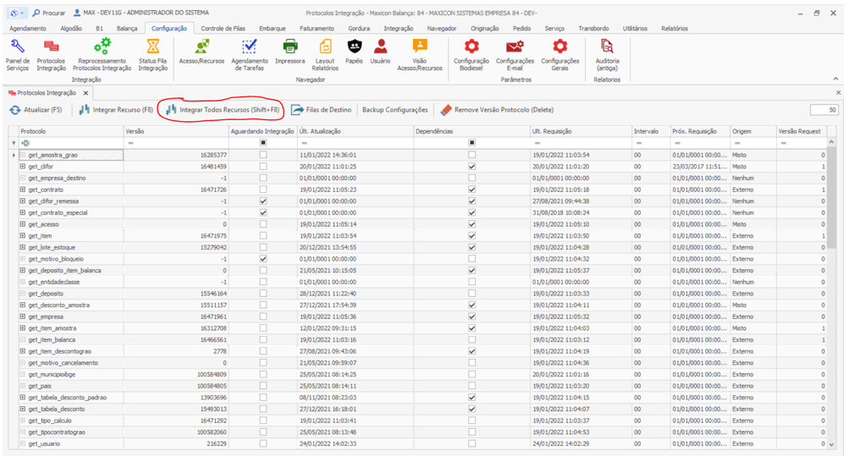Expand the get_item row
Screen dimensions: 849x462
(23, 236)
